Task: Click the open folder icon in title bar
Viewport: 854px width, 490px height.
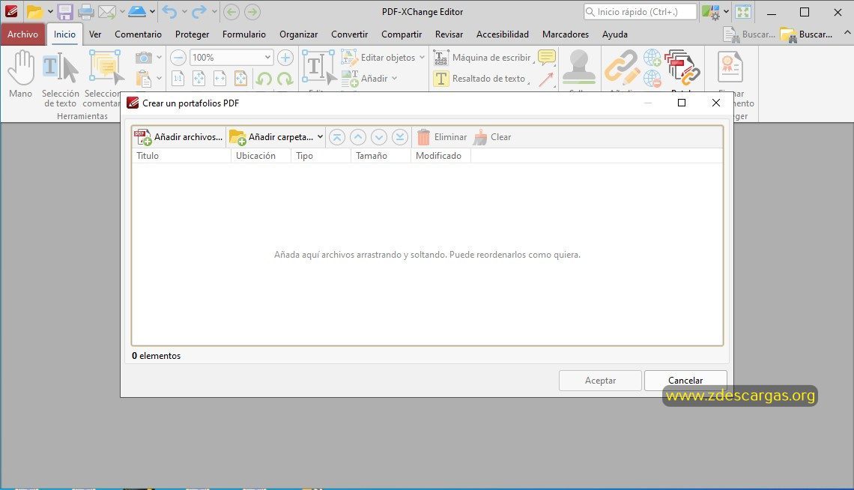Action: (34, 11)
